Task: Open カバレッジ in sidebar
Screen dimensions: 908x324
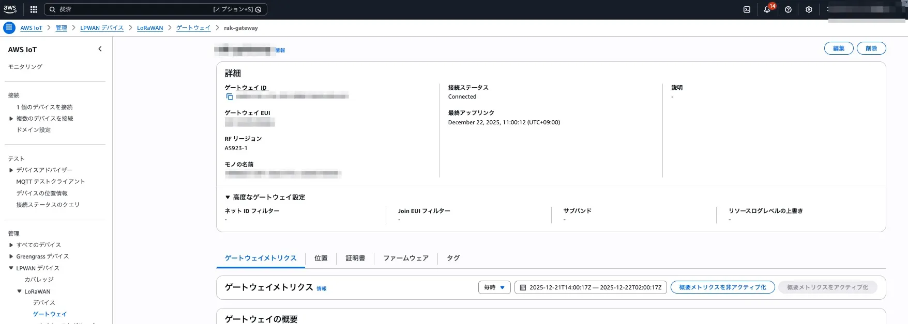Action: tap(39, 280)
